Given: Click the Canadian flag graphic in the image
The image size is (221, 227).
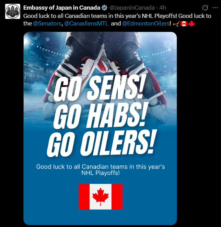Looking at the screenshot, I should [100, 196].
